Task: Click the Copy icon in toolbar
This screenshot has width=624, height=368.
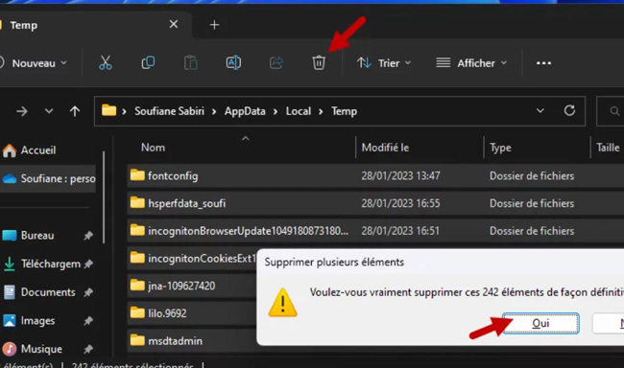Action: tap(148, 63)
